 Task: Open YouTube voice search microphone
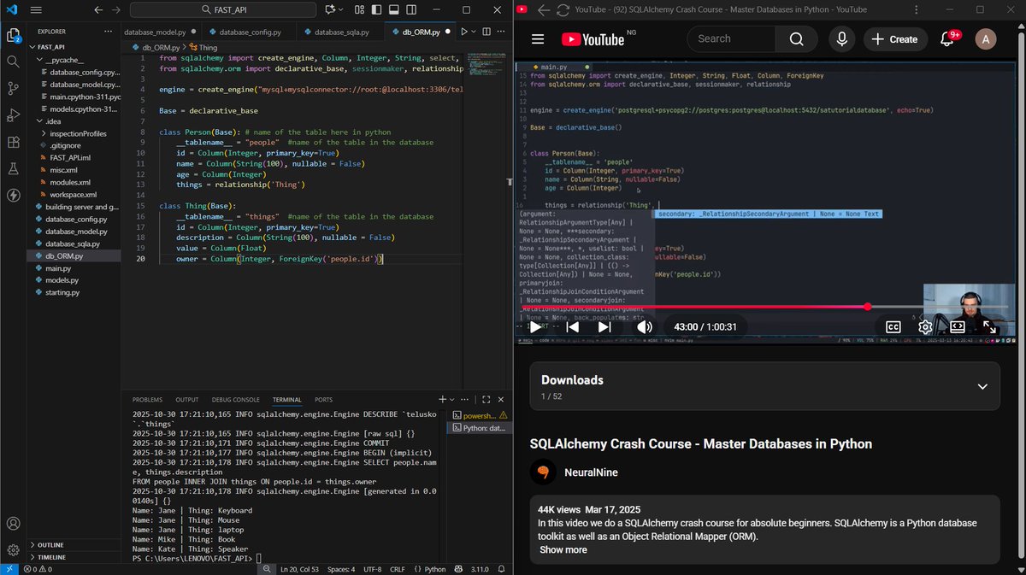click(x=842, y=38)
